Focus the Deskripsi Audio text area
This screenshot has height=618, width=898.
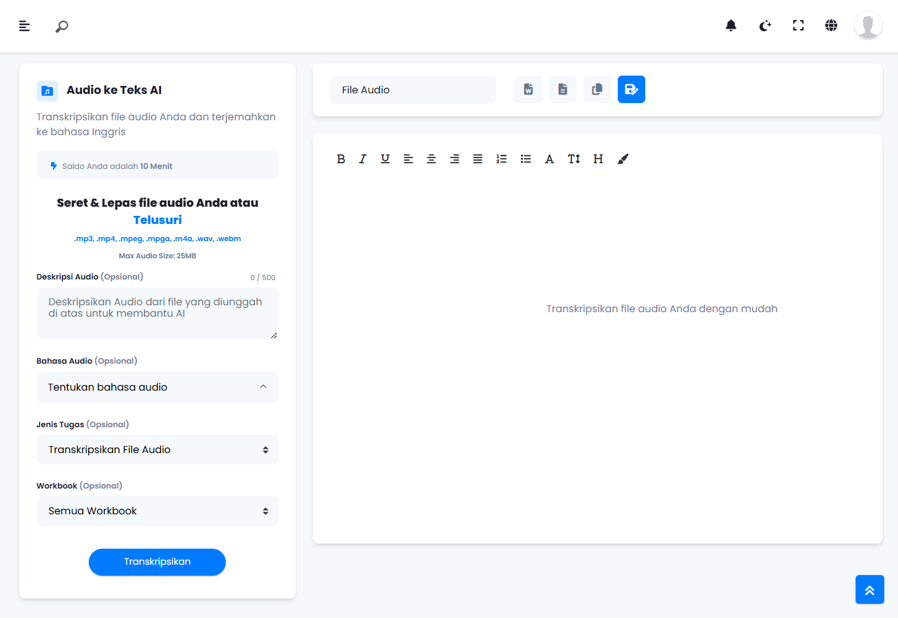point(158,313)
